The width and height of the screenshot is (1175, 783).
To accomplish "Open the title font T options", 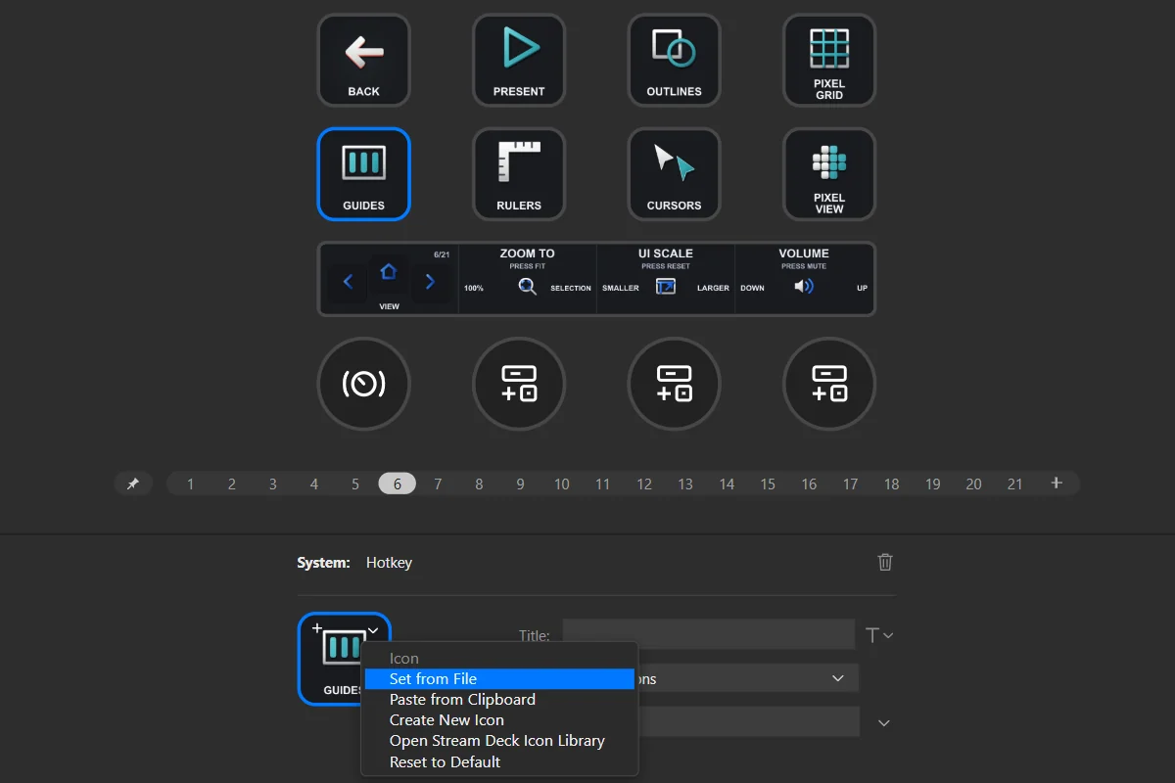I will click(879, 635).
